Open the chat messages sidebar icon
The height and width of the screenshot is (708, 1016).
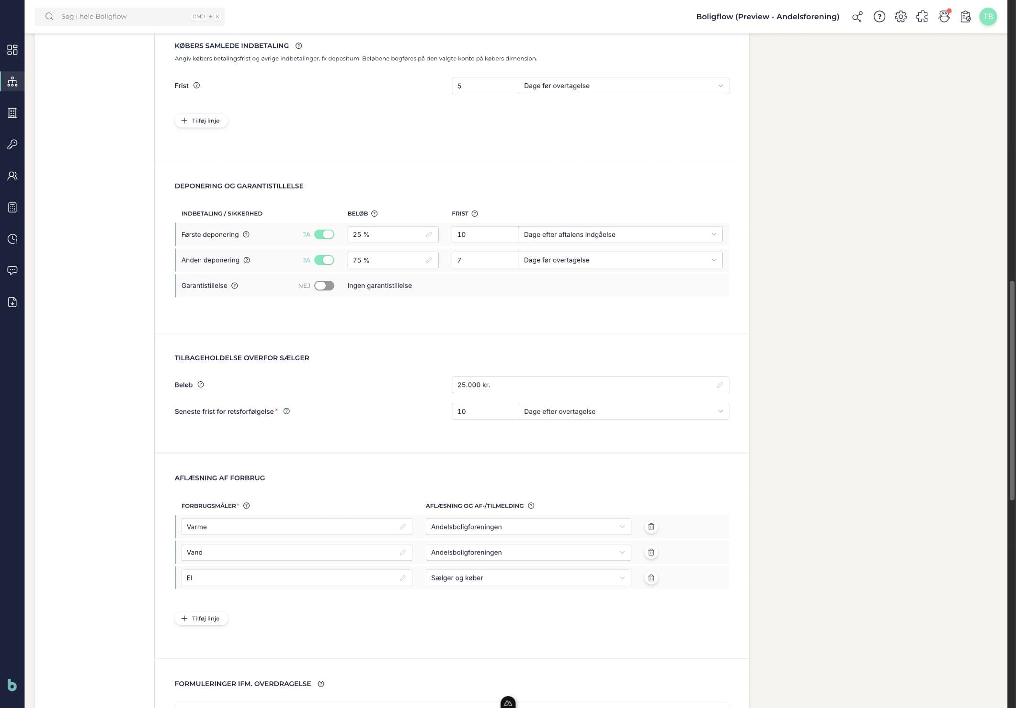(x=12, y=270)
